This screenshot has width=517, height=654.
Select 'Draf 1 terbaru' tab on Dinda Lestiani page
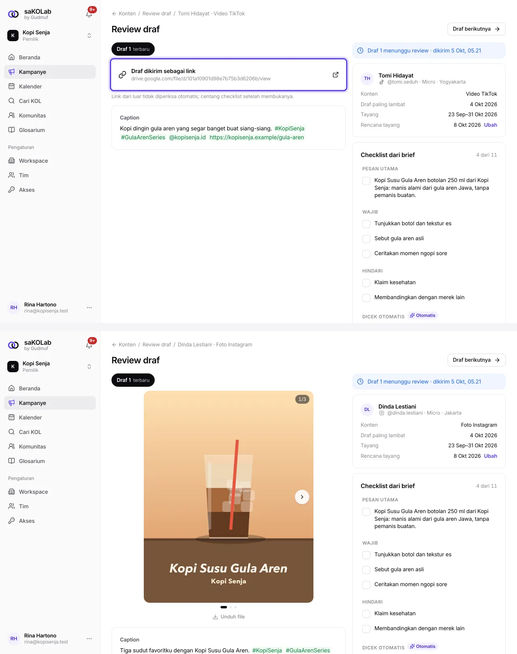(133, 380)
